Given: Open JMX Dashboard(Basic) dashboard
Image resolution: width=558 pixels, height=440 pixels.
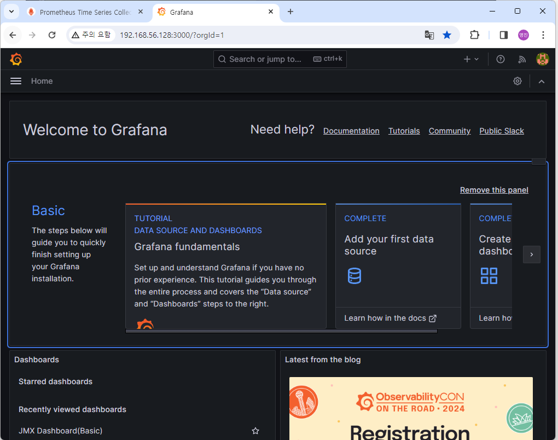Looking at the screenshot, I should 61,431.
